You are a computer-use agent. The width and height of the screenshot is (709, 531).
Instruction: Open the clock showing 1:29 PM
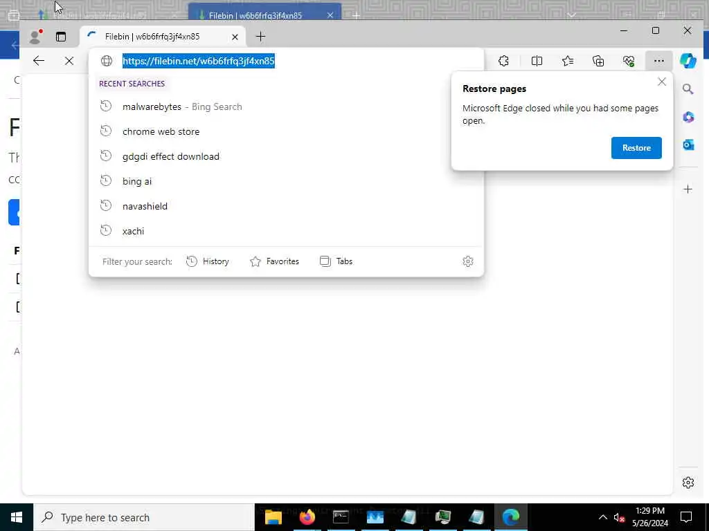click(649, 517)
